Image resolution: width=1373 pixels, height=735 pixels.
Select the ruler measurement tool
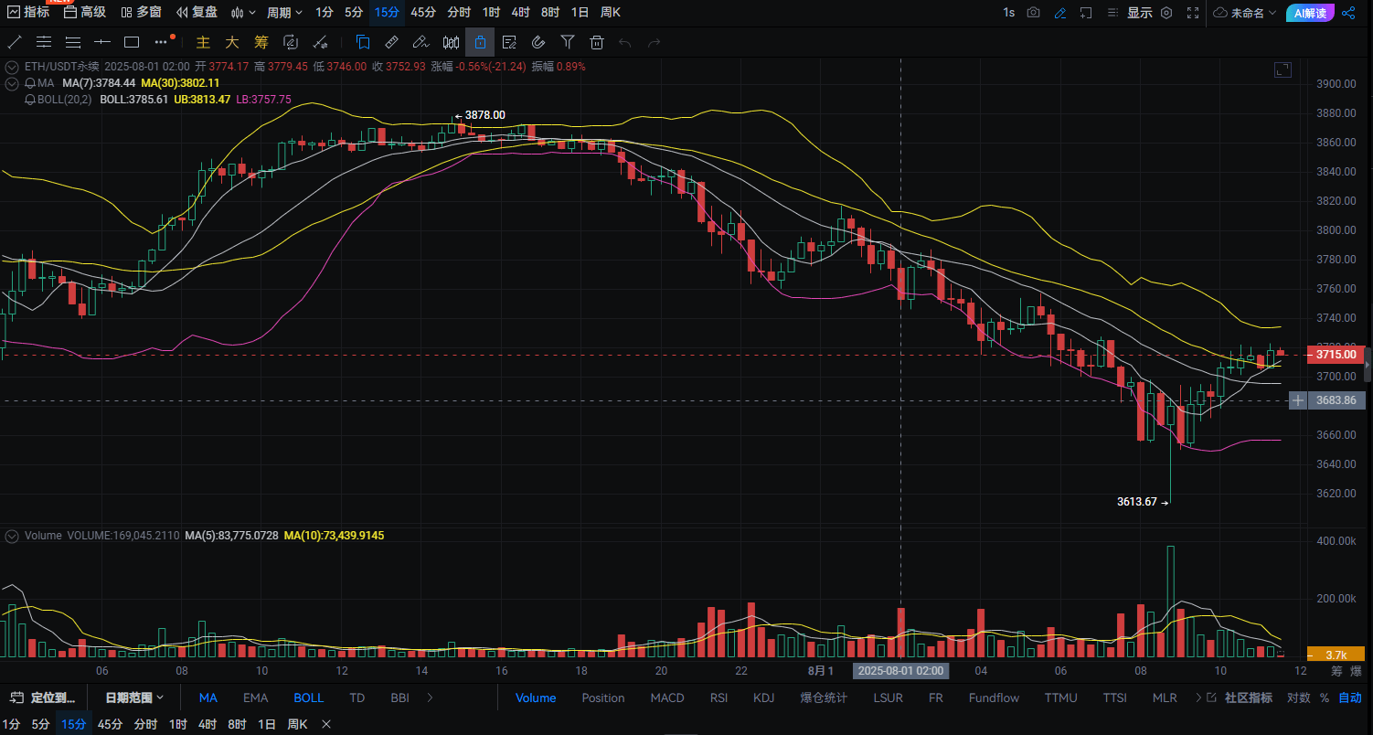(391, 42)
